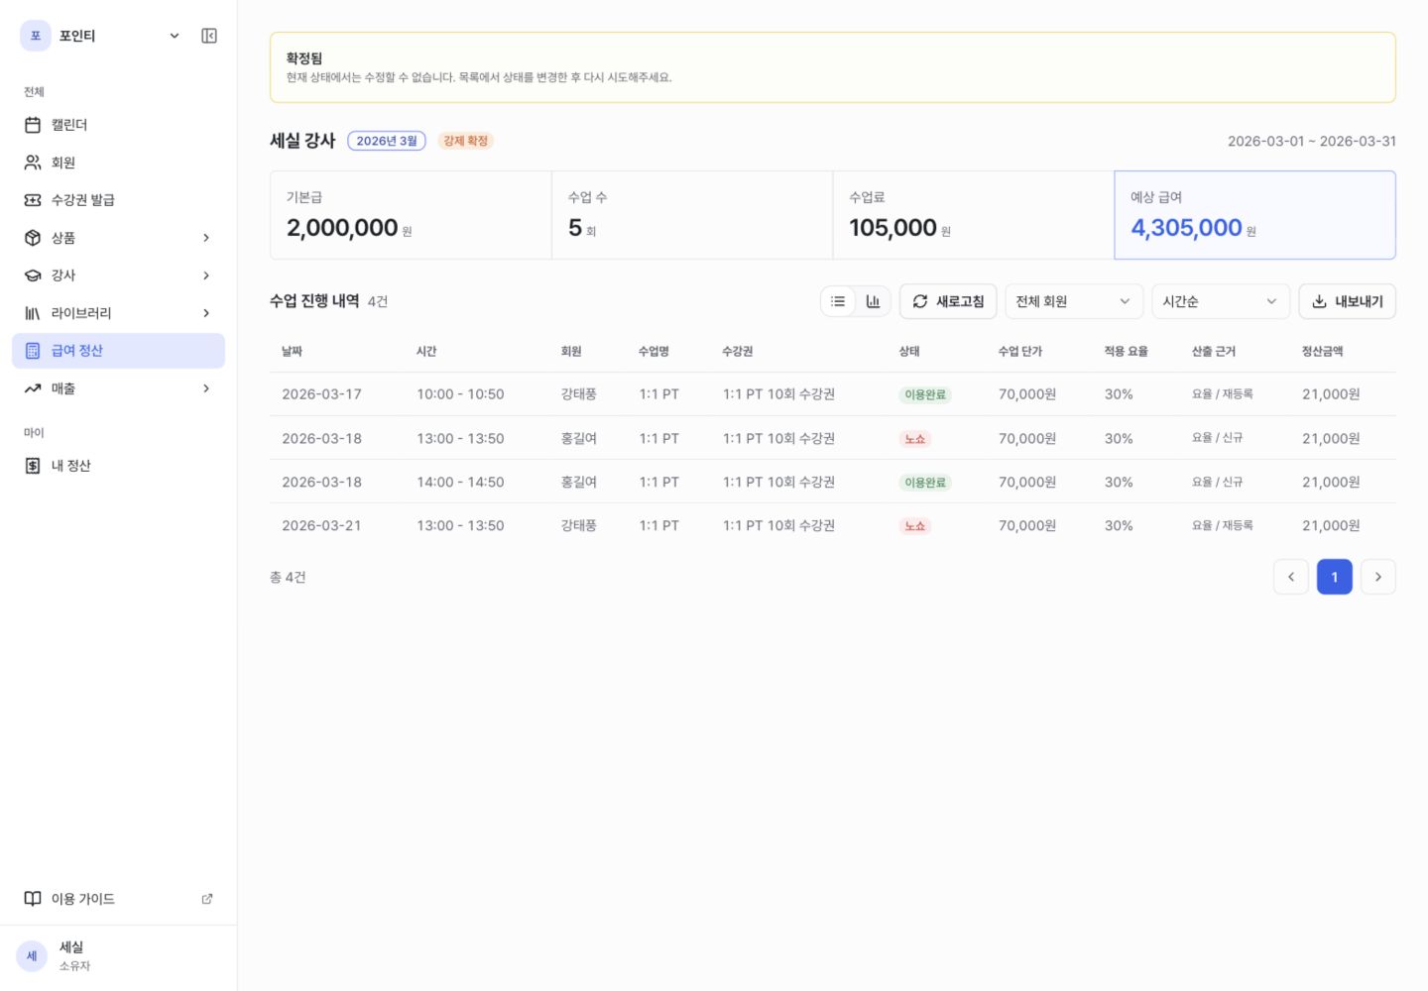Click the 강제 확정 status badge
This screenshot has height=991, width=1428.
(x=465, y=141)
